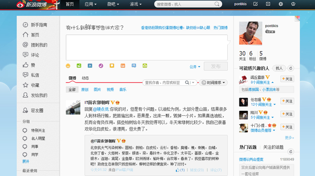This screenshot has height=176, width=315.
Task: Click the Sina Weibo logo
Action: (x=32, y=4)
